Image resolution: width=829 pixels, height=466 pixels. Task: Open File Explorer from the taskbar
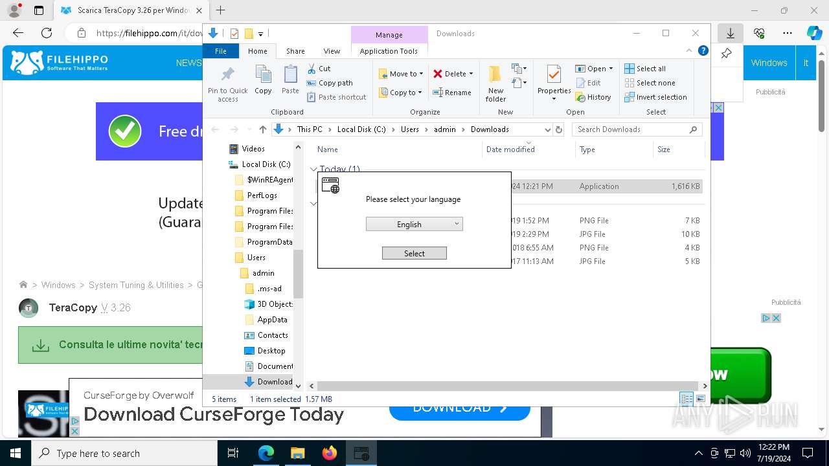[298, 453]
